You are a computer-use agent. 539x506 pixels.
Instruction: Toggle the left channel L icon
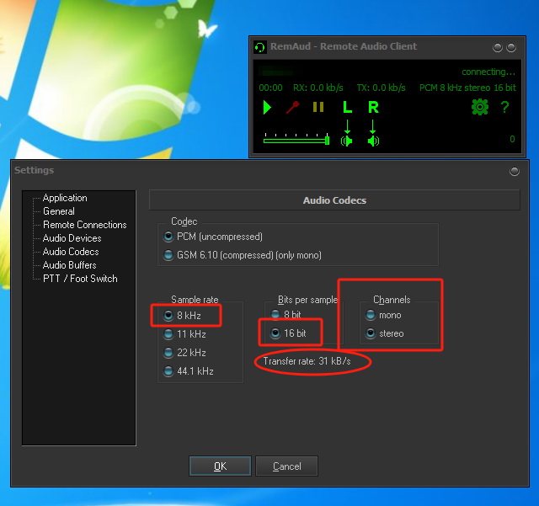tap(347, 107)
